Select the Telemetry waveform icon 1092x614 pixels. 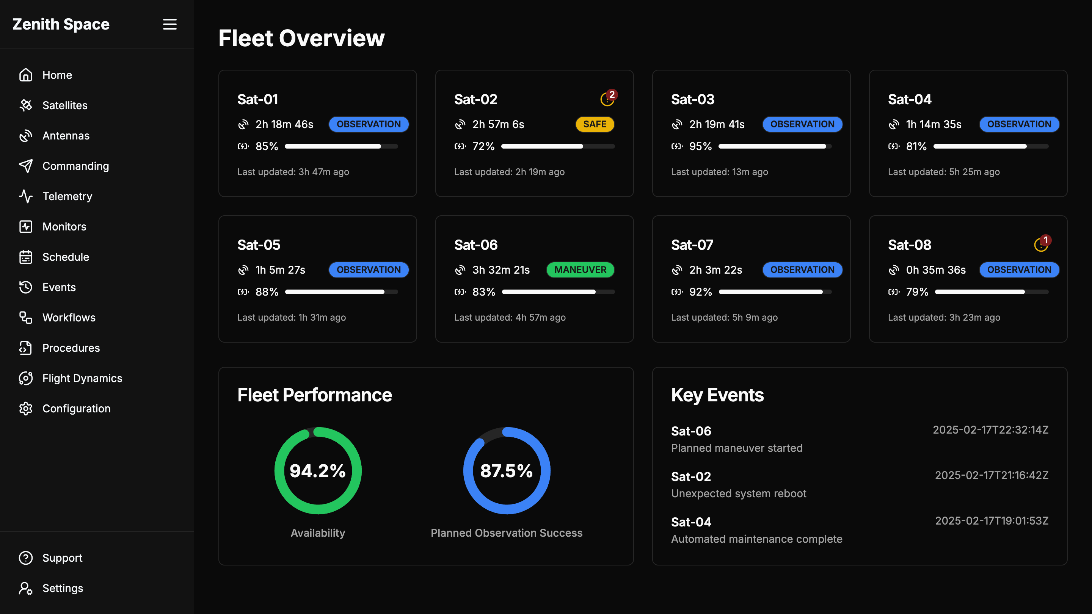(x=26, y=196)
